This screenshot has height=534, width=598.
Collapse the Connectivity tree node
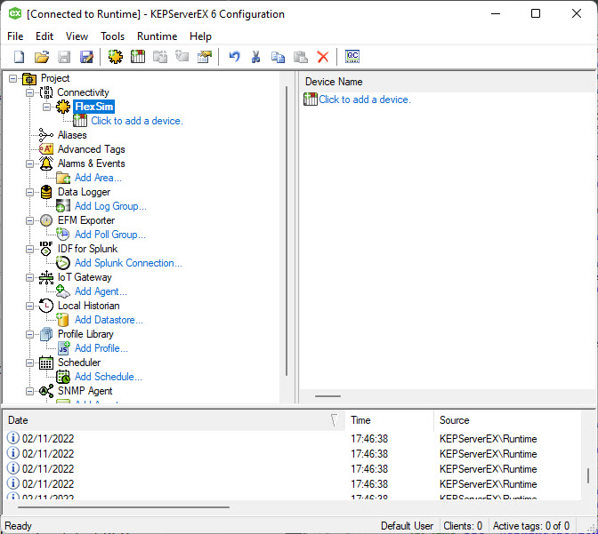(x=29, y=92)
